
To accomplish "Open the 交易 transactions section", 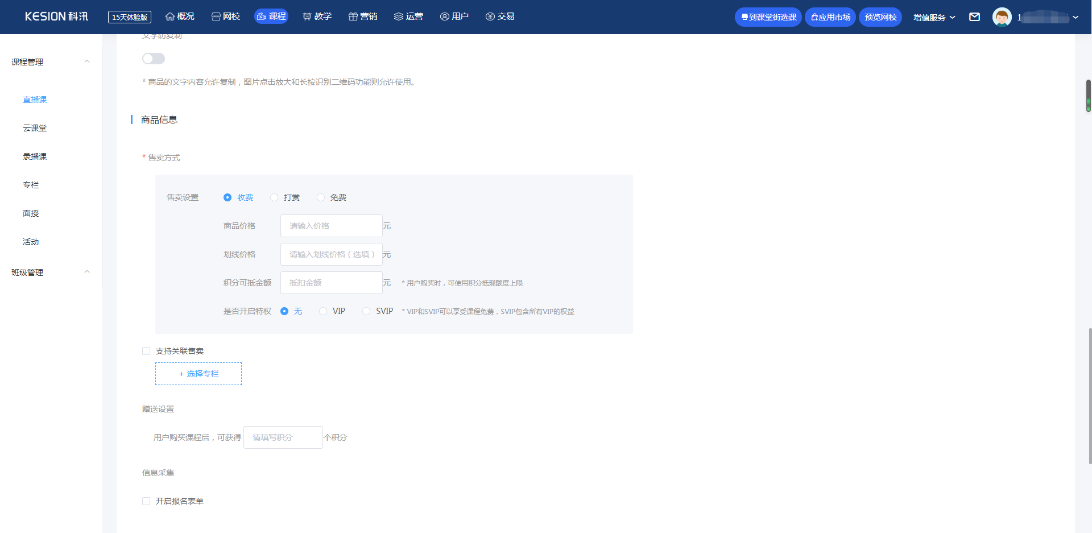I will [x=500, y=16].
